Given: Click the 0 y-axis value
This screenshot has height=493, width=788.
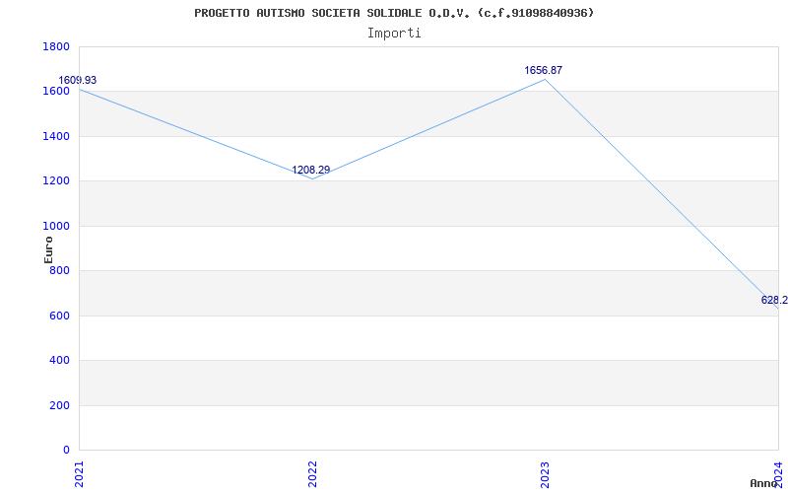Looking at the screenshot, I should 66,451.
